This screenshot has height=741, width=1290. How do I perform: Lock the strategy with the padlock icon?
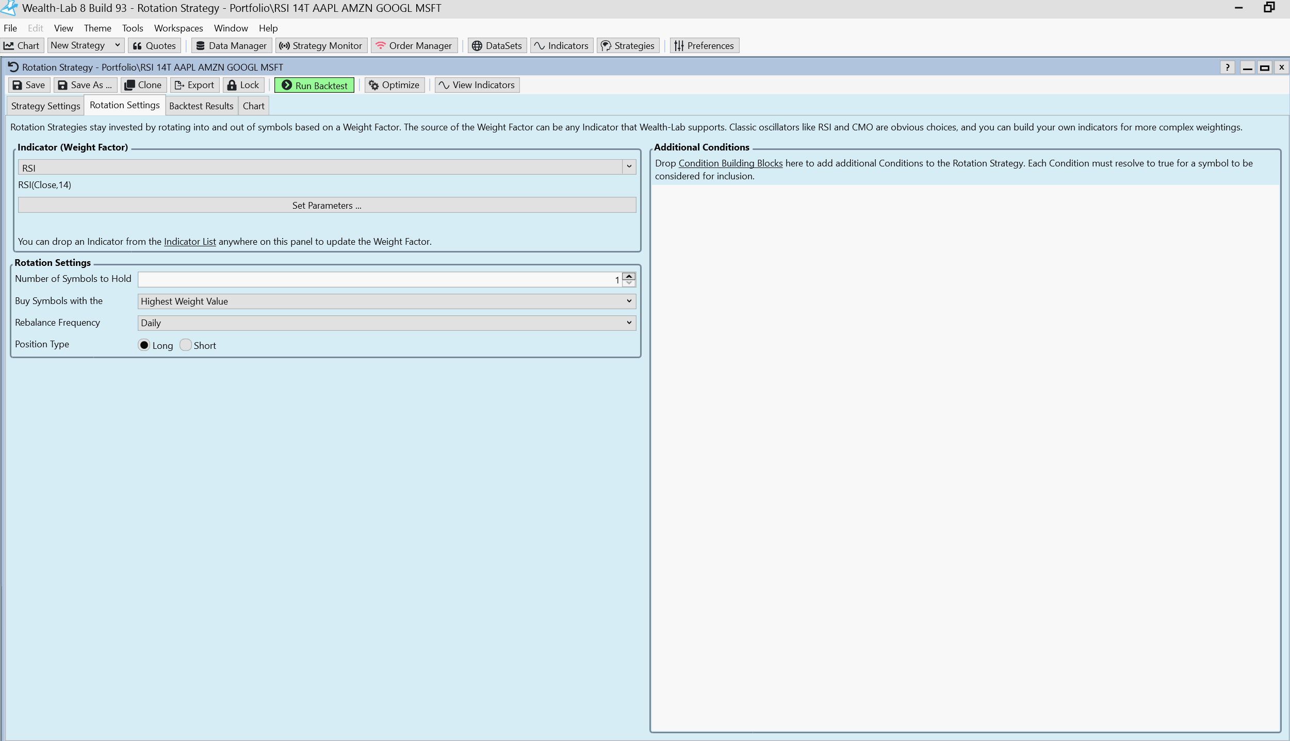(x=243, y=85)
